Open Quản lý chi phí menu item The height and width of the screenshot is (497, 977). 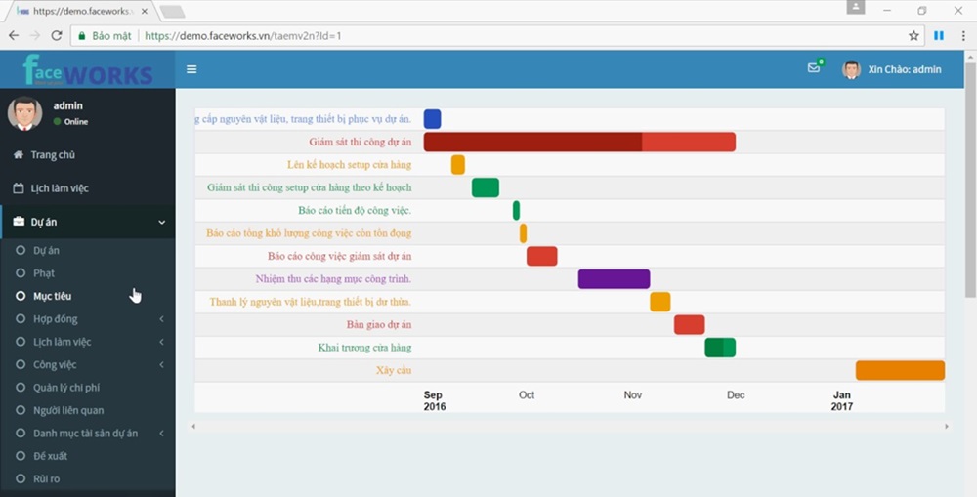(65, 388)
